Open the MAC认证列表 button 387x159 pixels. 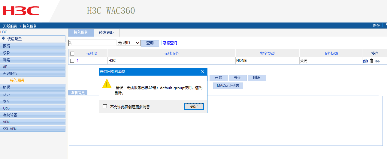click(x=228, y=86)
